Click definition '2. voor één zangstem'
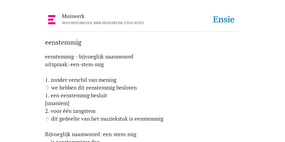 (70, 111)
